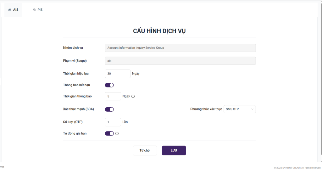Click the PIS tab icon

[34, 10]
